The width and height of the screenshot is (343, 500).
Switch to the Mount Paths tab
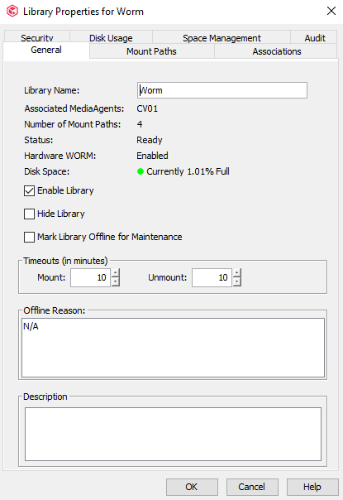coord(151,51)
